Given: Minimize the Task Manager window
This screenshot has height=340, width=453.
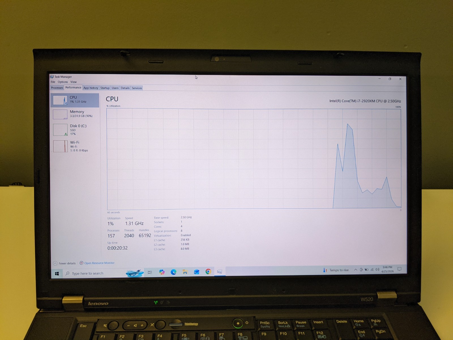Looking at the screenshot, I should (379, 79).
